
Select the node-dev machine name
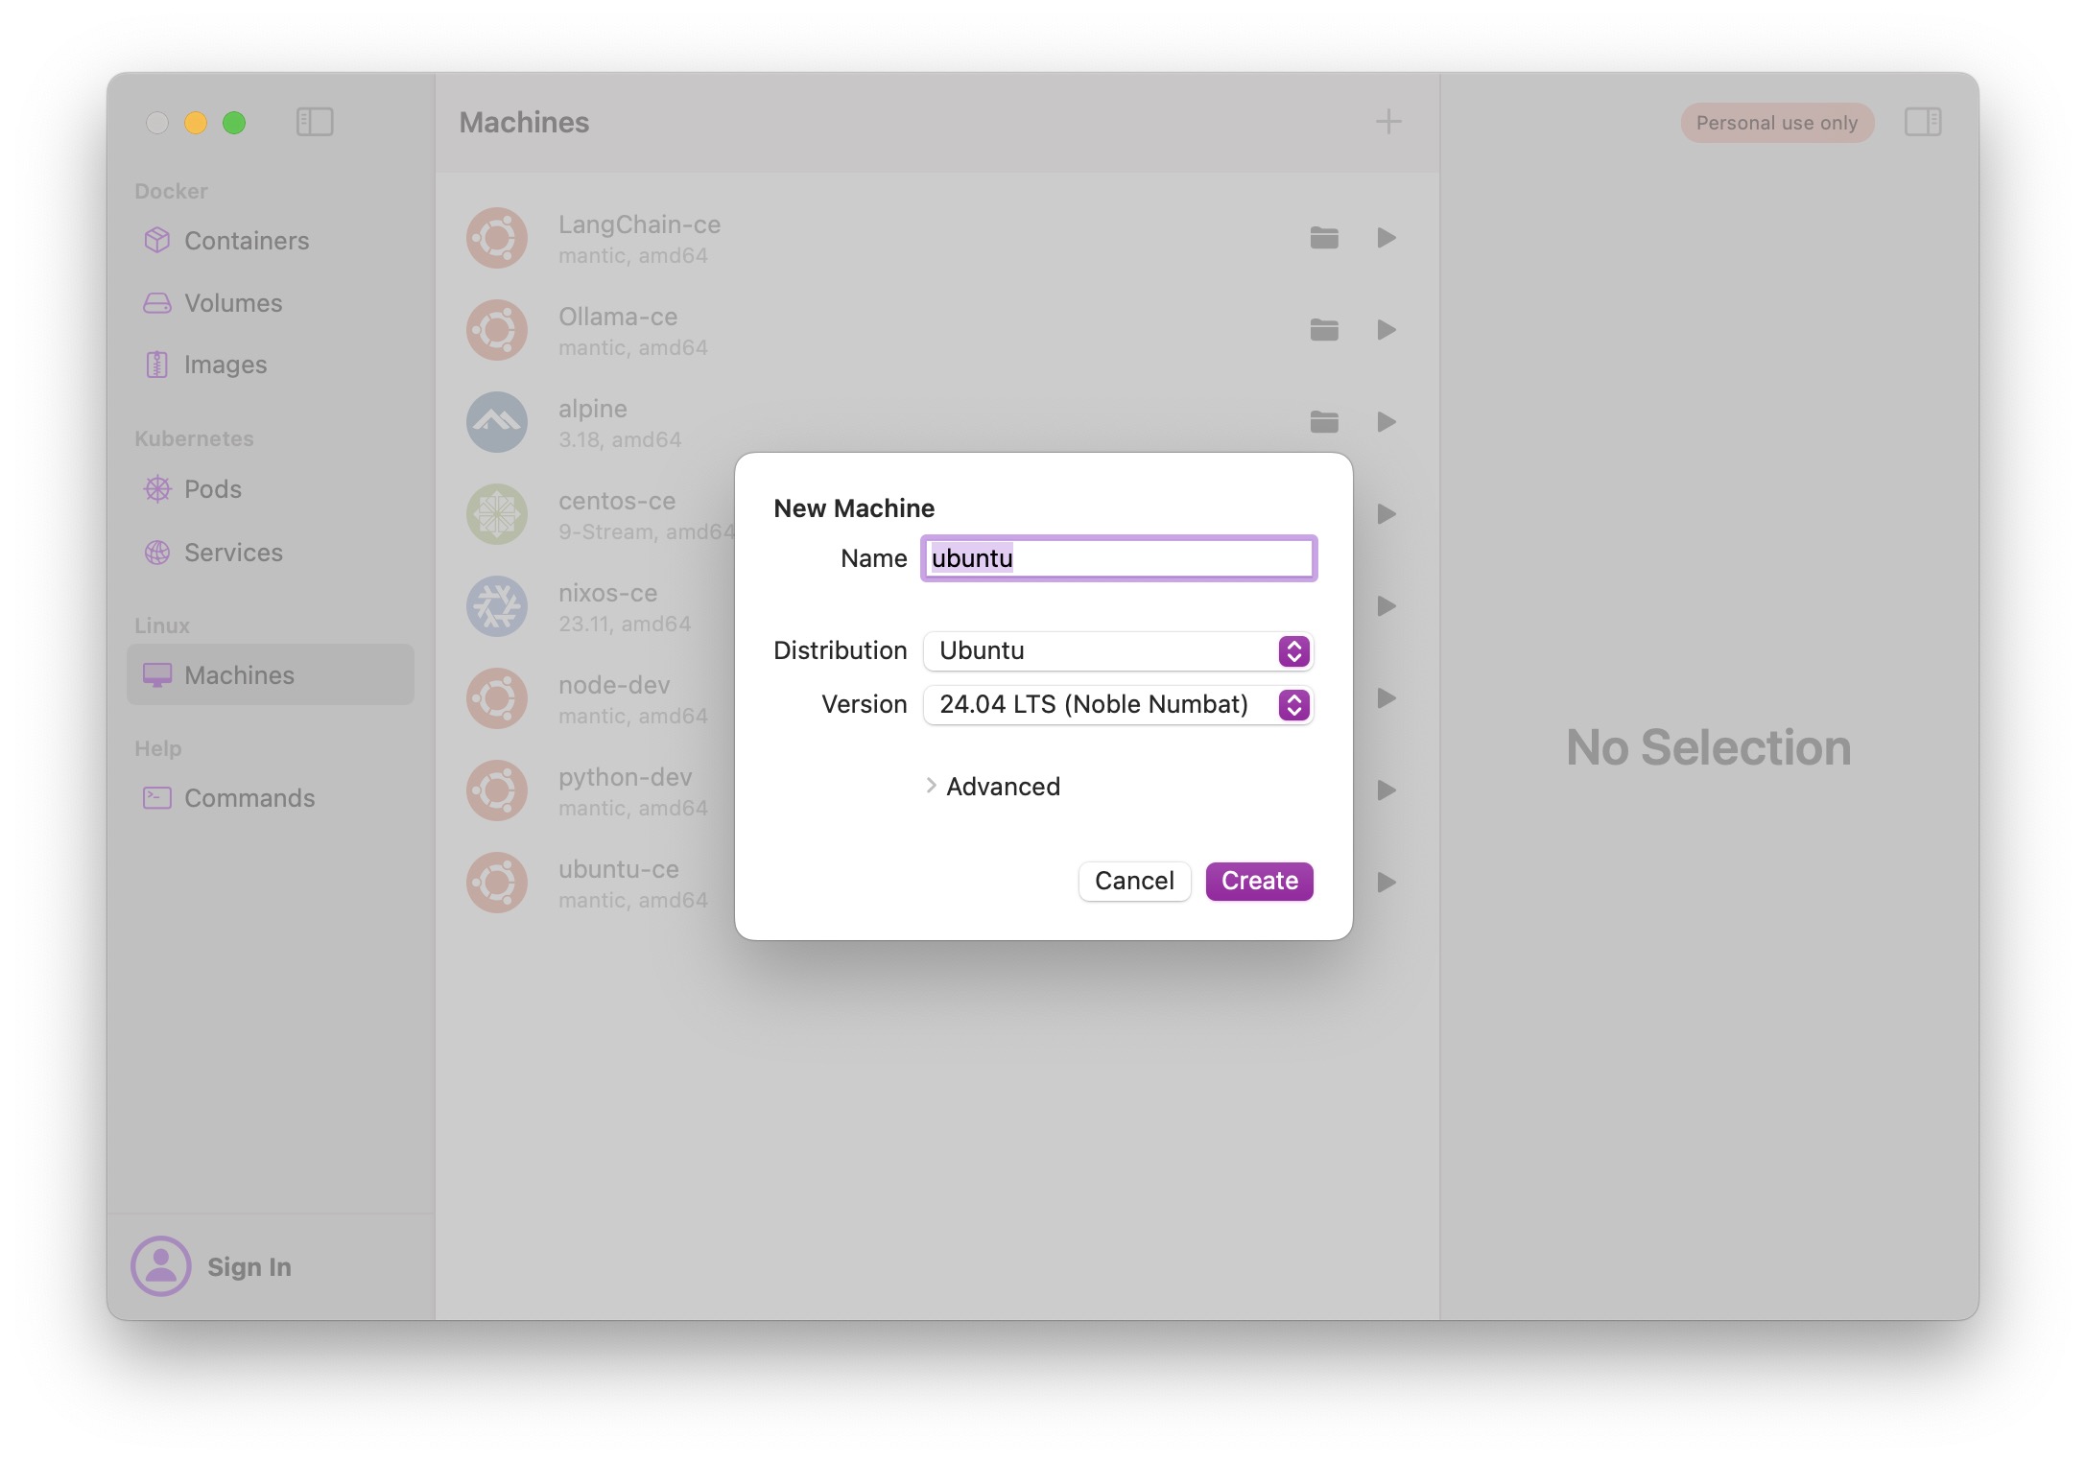pos(614,685)
